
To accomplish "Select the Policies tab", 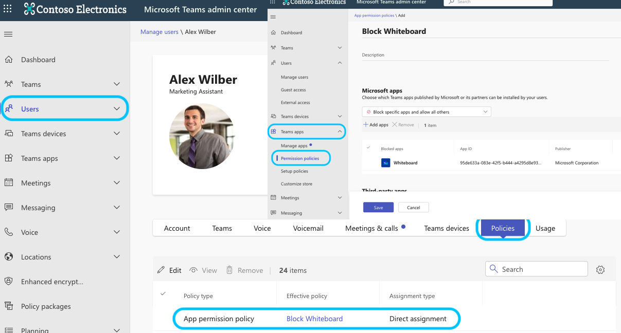I will [x=503, y=228].
